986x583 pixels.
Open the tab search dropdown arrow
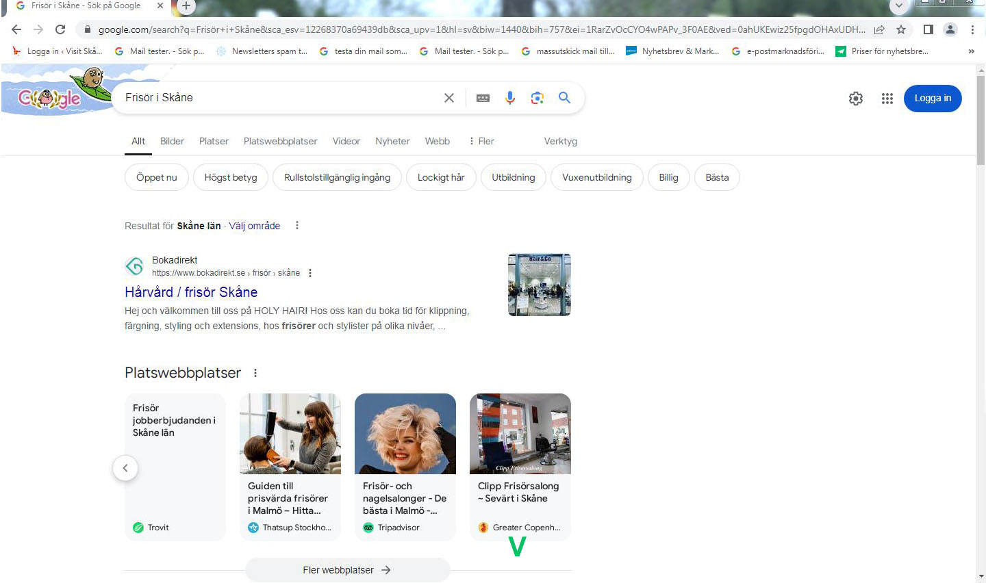[x=899, y=5]
